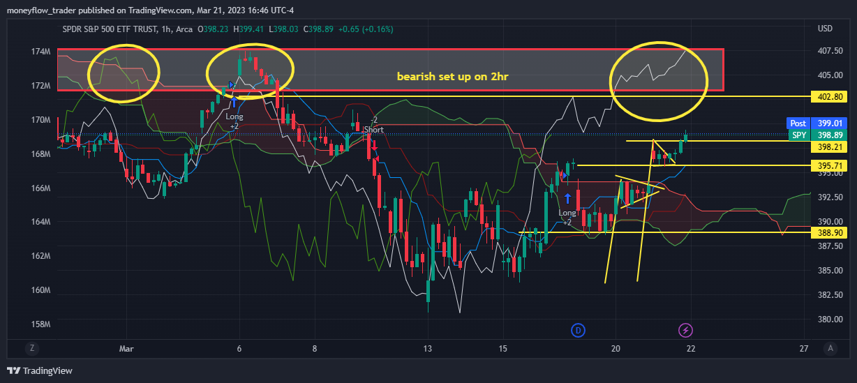
Task: Click 170M on the left volume scale
Action: [x=40, y=120]
